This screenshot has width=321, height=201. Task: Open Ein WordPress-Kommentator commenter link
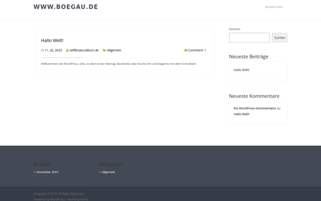(255, 108)
